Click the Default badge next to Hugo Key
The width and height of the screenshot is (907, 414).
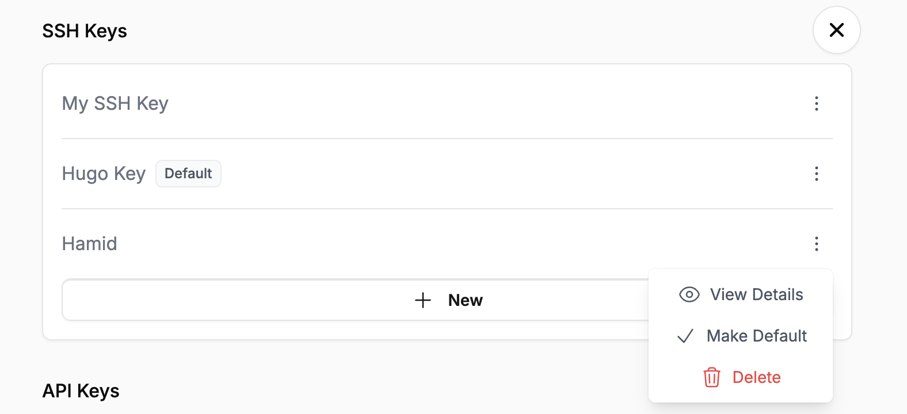coord(188,174)
